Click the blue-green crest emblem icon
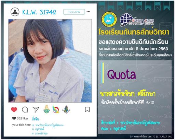 (66, 109)
